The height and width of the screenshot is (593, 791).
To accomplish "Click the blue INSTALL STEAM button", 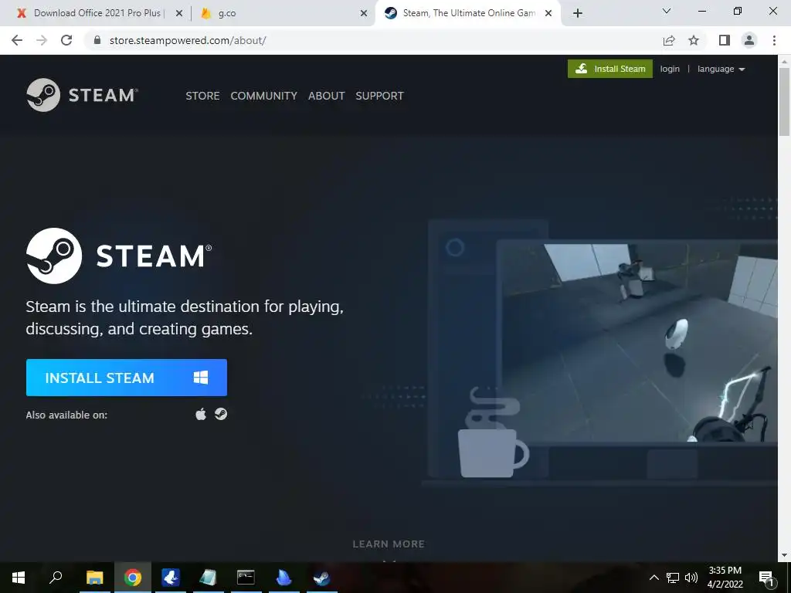I will 127,377.
